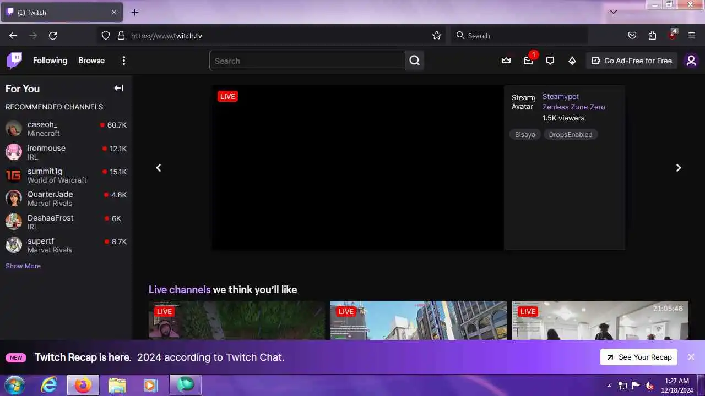The image size is (705, 396).
Task: Open a new browser tab
Action: (135, 12)
